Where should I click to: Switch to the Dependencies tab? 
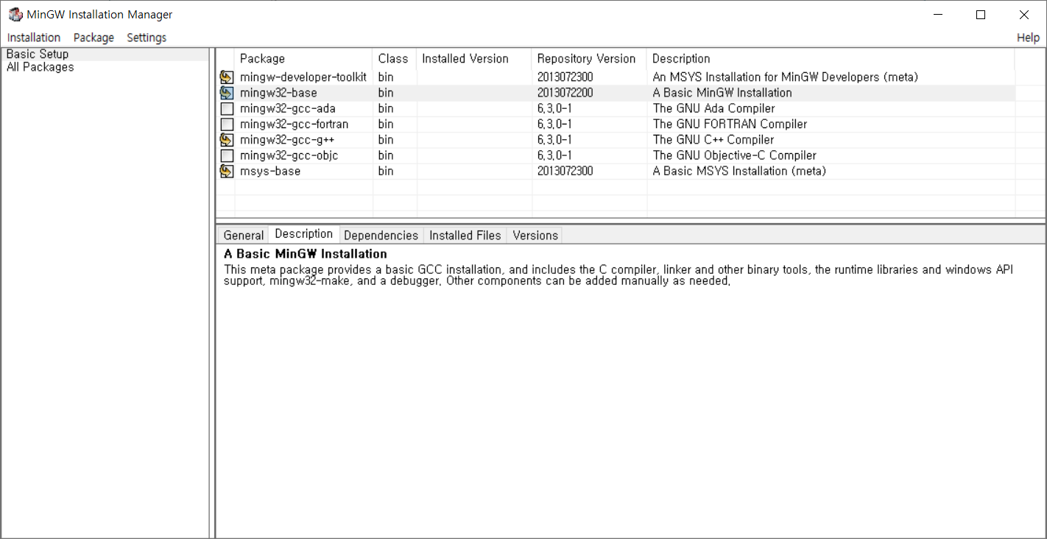click(381, 236)
